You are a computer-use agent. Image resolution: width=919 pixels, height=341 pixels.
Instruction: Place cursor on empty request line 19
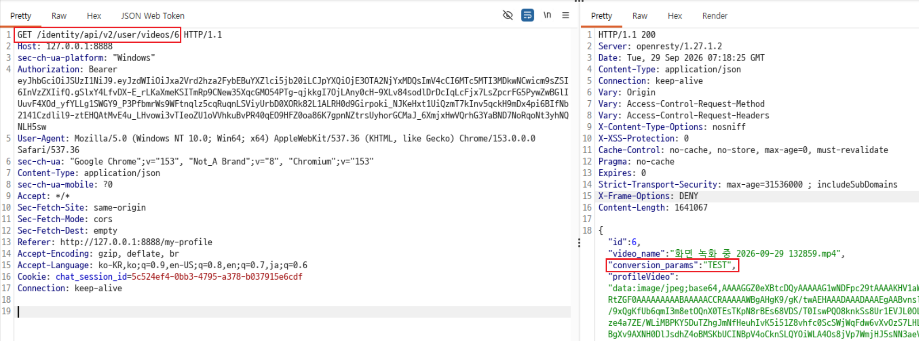coord(294,312)
